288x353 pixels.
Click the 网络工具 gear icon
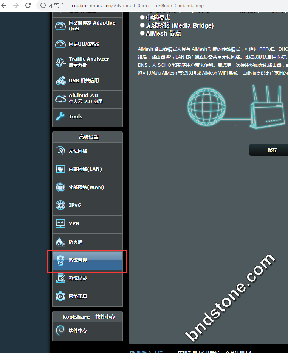60,296
